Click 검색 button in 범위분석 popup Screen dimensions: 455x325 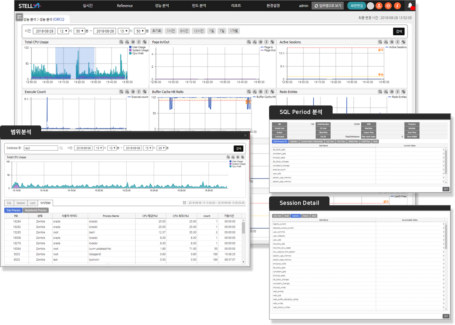238,149
